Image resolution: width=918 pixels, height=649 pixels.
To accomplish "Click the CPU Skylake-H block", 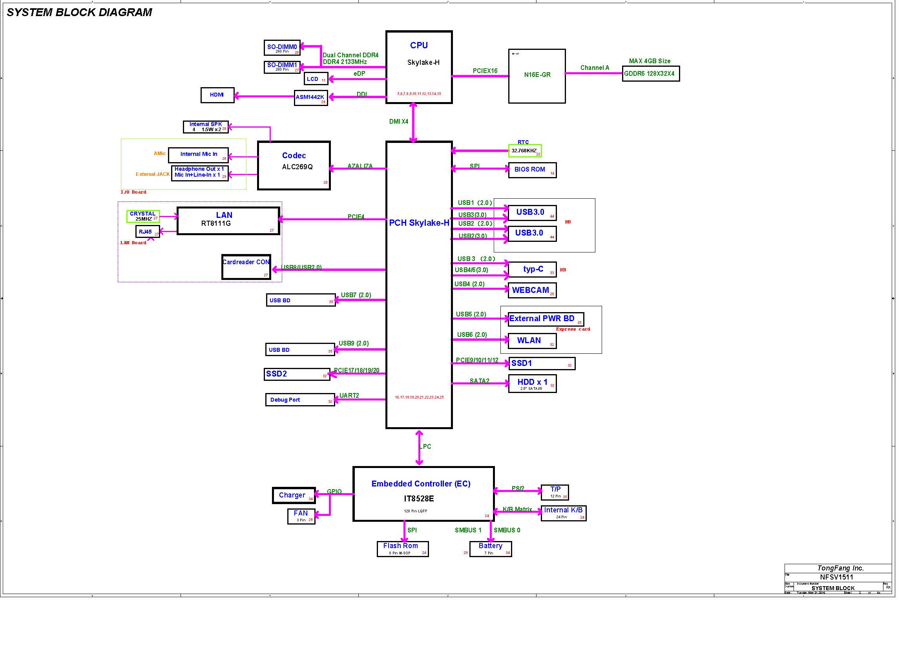I will click(419, 67).
